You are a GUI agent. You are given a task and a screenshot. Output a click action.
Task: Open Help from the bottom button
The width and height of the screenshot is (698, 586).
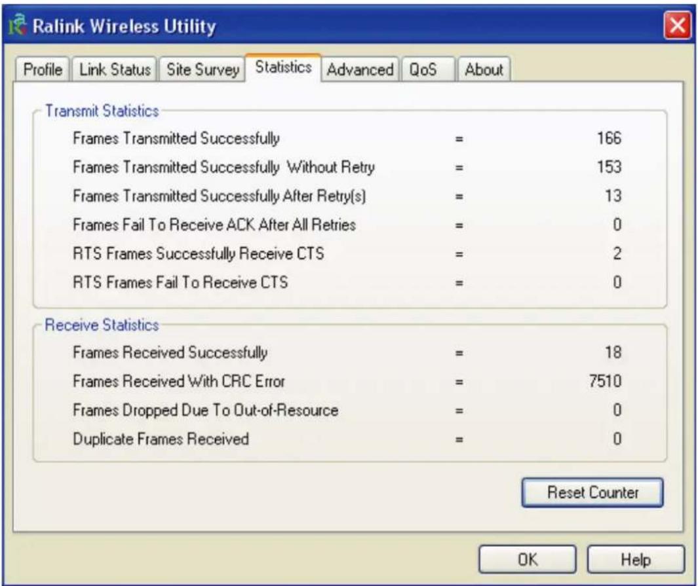point(636,559)
